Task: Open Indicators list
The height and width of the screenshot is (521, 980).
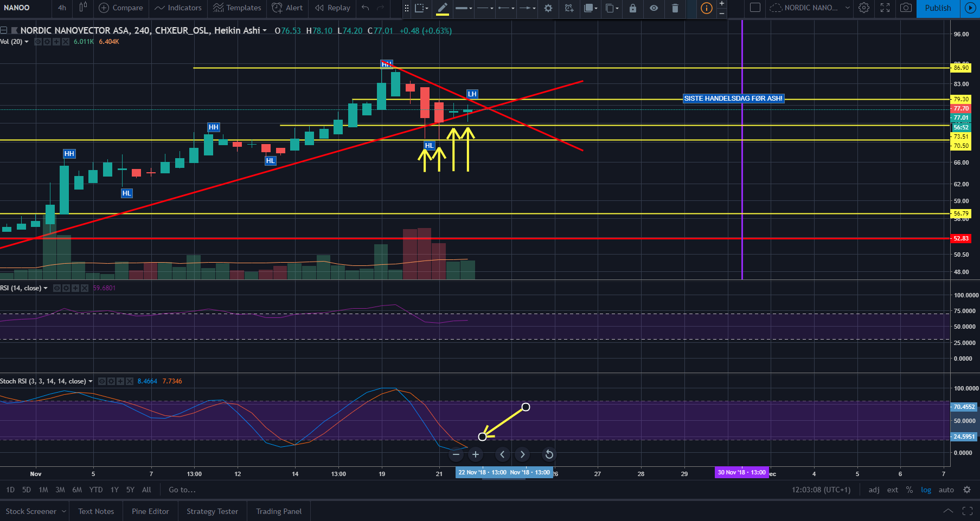Action: click(178, 8)
